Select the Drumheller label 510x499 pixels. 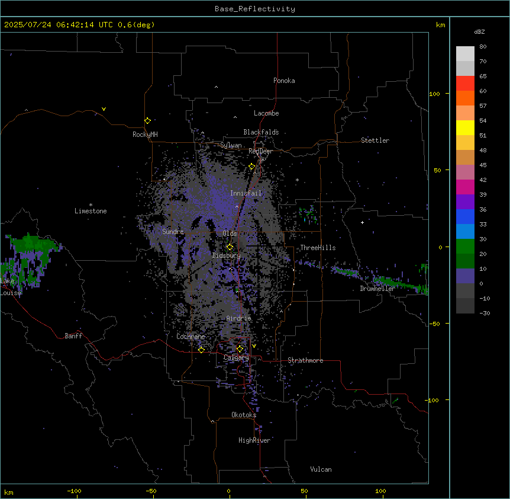click(x=377, y=289)
